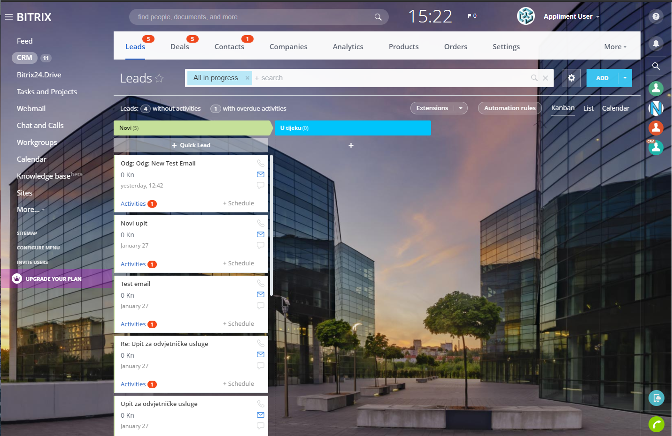This screenshot has width=672, height=436.
Task: Open the Appliment User account menu
Action: (x=569, y=16)
